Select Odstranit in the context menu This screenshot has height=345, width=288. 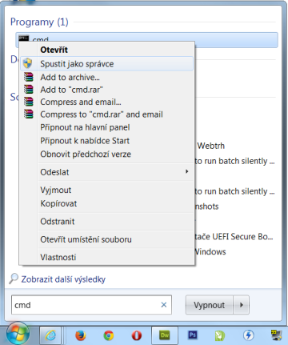click(106, 222)
